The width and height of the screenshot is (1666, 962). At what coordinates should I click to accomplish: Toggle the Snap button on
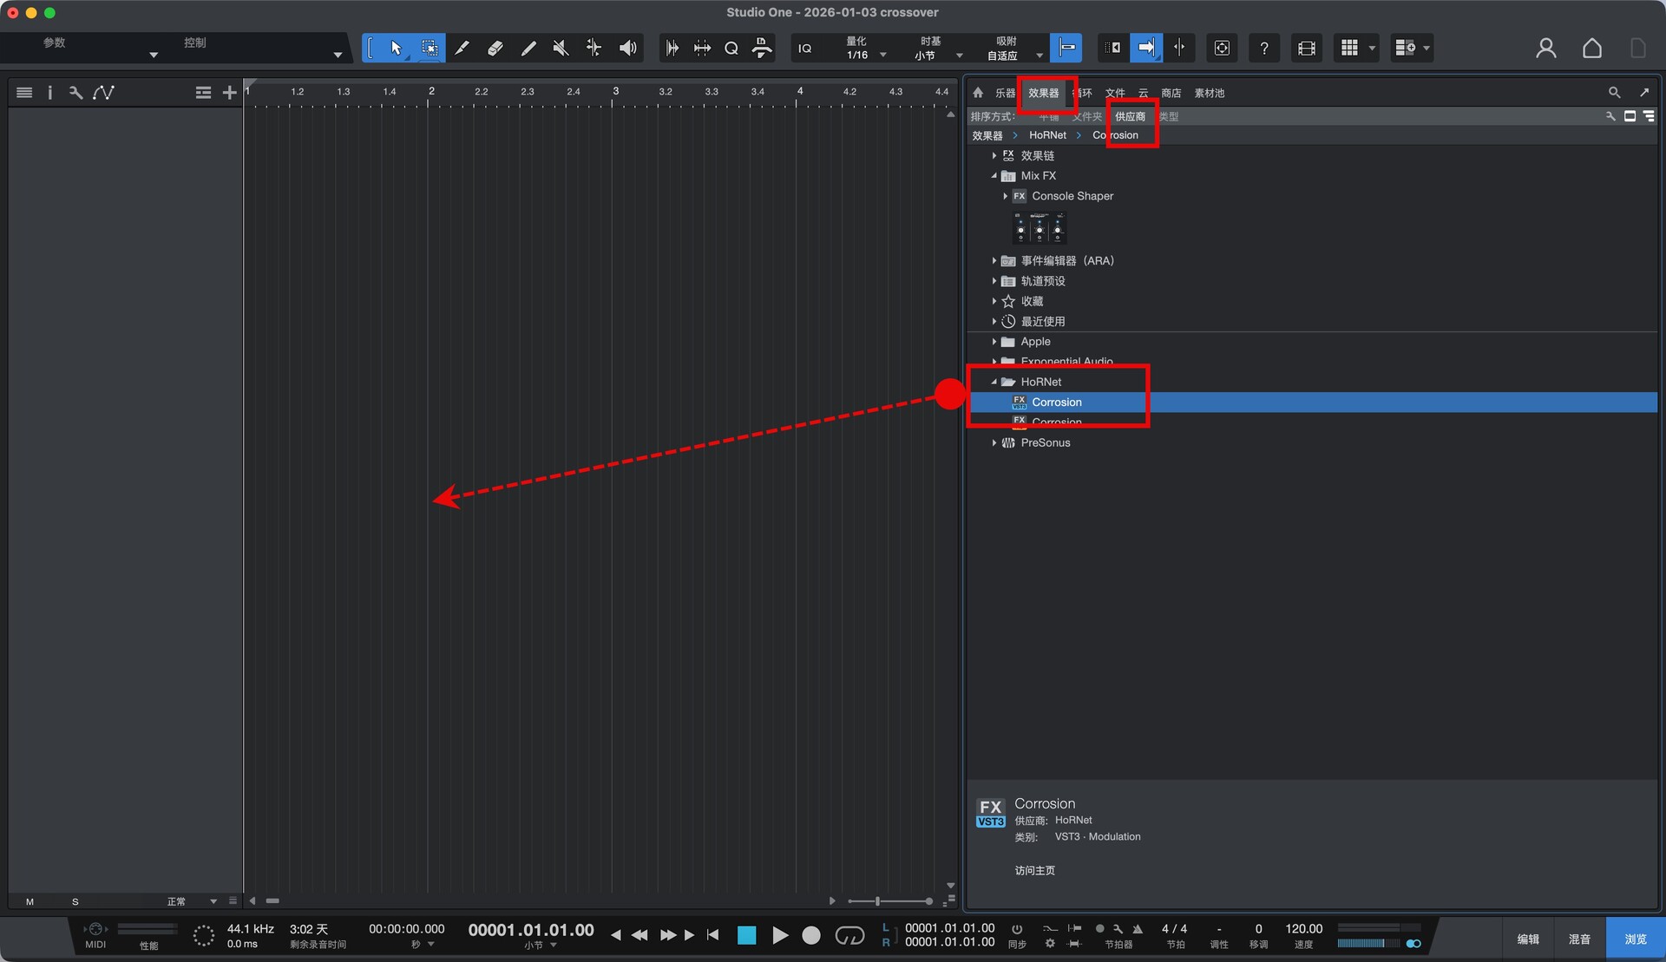tap(1066, 48)
